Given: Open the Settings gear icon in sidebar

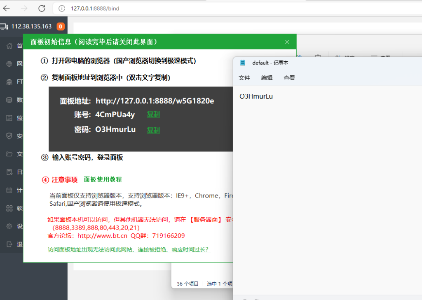Looking at the screenshot, I should pos(9,226).
